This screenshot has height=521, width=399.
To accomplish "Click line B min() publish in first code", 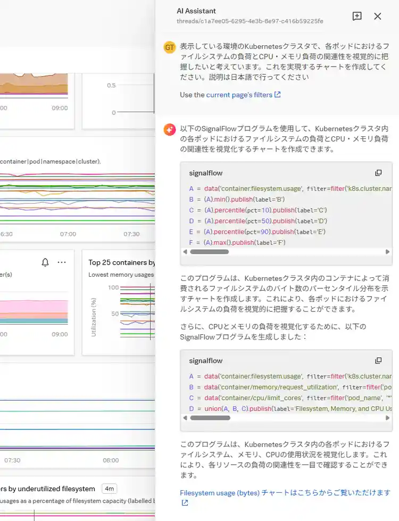I will (x=237, y=200).
